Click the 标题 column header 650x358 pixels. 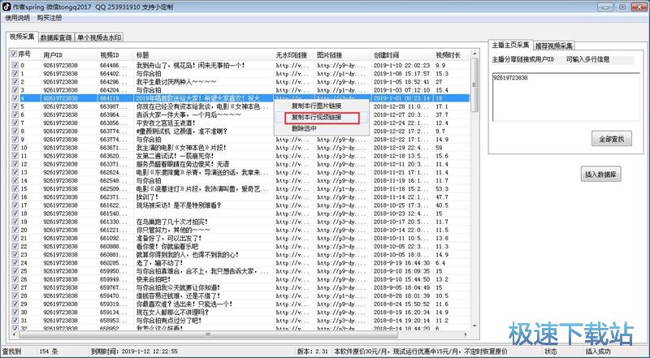click(x=204, y=54)
